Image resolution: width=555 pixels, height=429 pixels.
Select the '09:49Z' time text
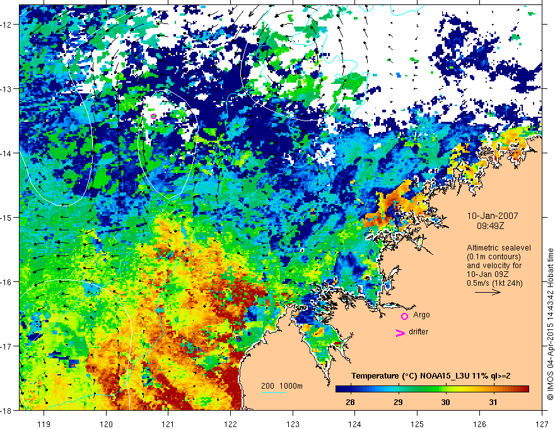click(491, 225)
